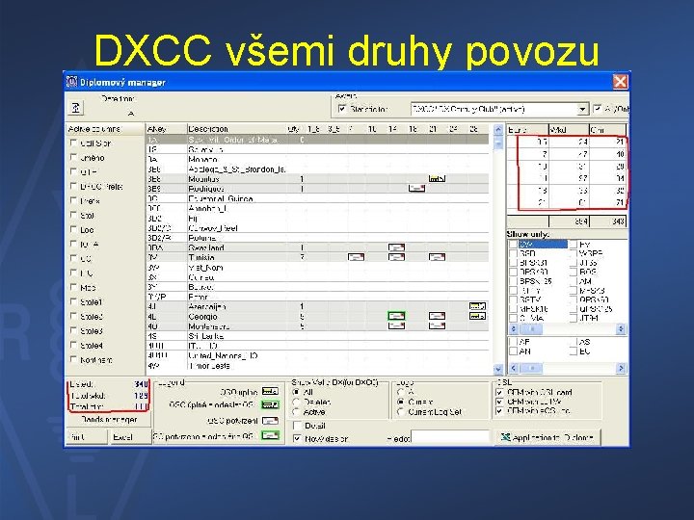The width and height of the screenshot is (694, 520).
Task: Select the Sri Lanka row
Action: click(x=318, y=336)
